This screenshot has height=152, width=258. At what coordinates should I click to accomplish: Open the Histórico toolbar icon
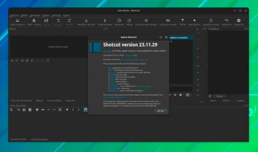(227, 21)
